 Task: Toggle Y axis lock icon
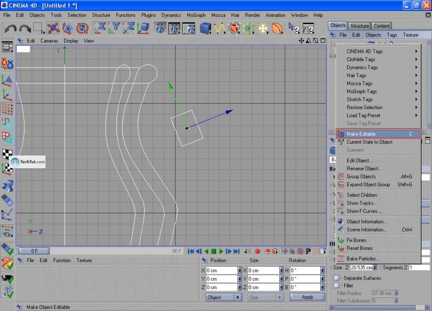(114, 28)
